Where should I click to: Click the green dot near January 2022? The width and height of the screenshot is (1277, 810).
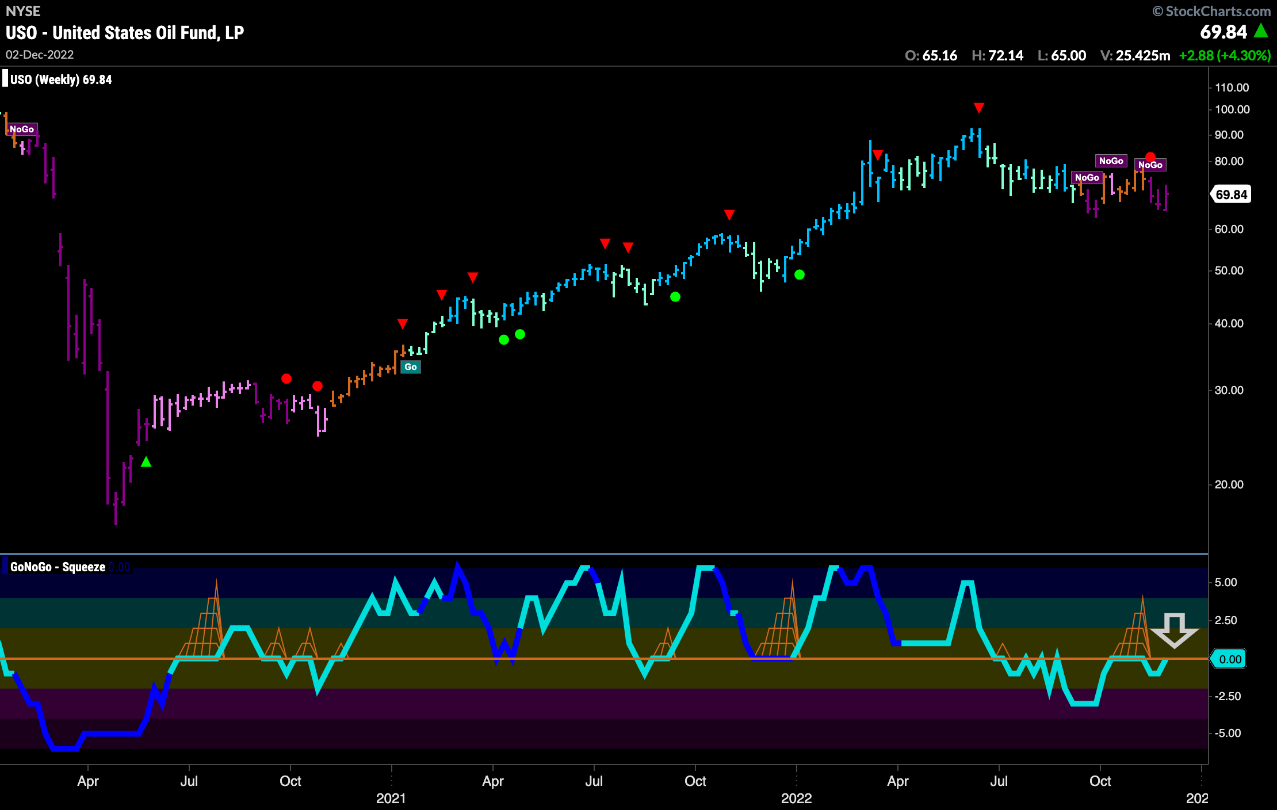[800, 275]
